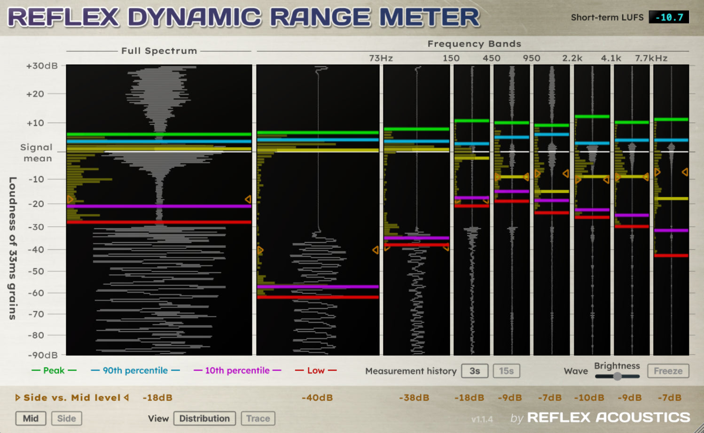Click the Short-term LUFS readout
Image resolution: width=704 pixels, height=433 pixels.
[x=668, y=17]
